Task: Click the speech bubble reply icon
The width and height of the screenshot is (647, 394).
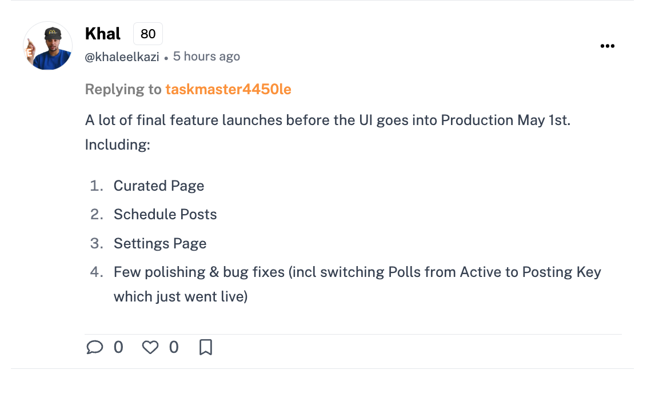Action: pos(94,347)
